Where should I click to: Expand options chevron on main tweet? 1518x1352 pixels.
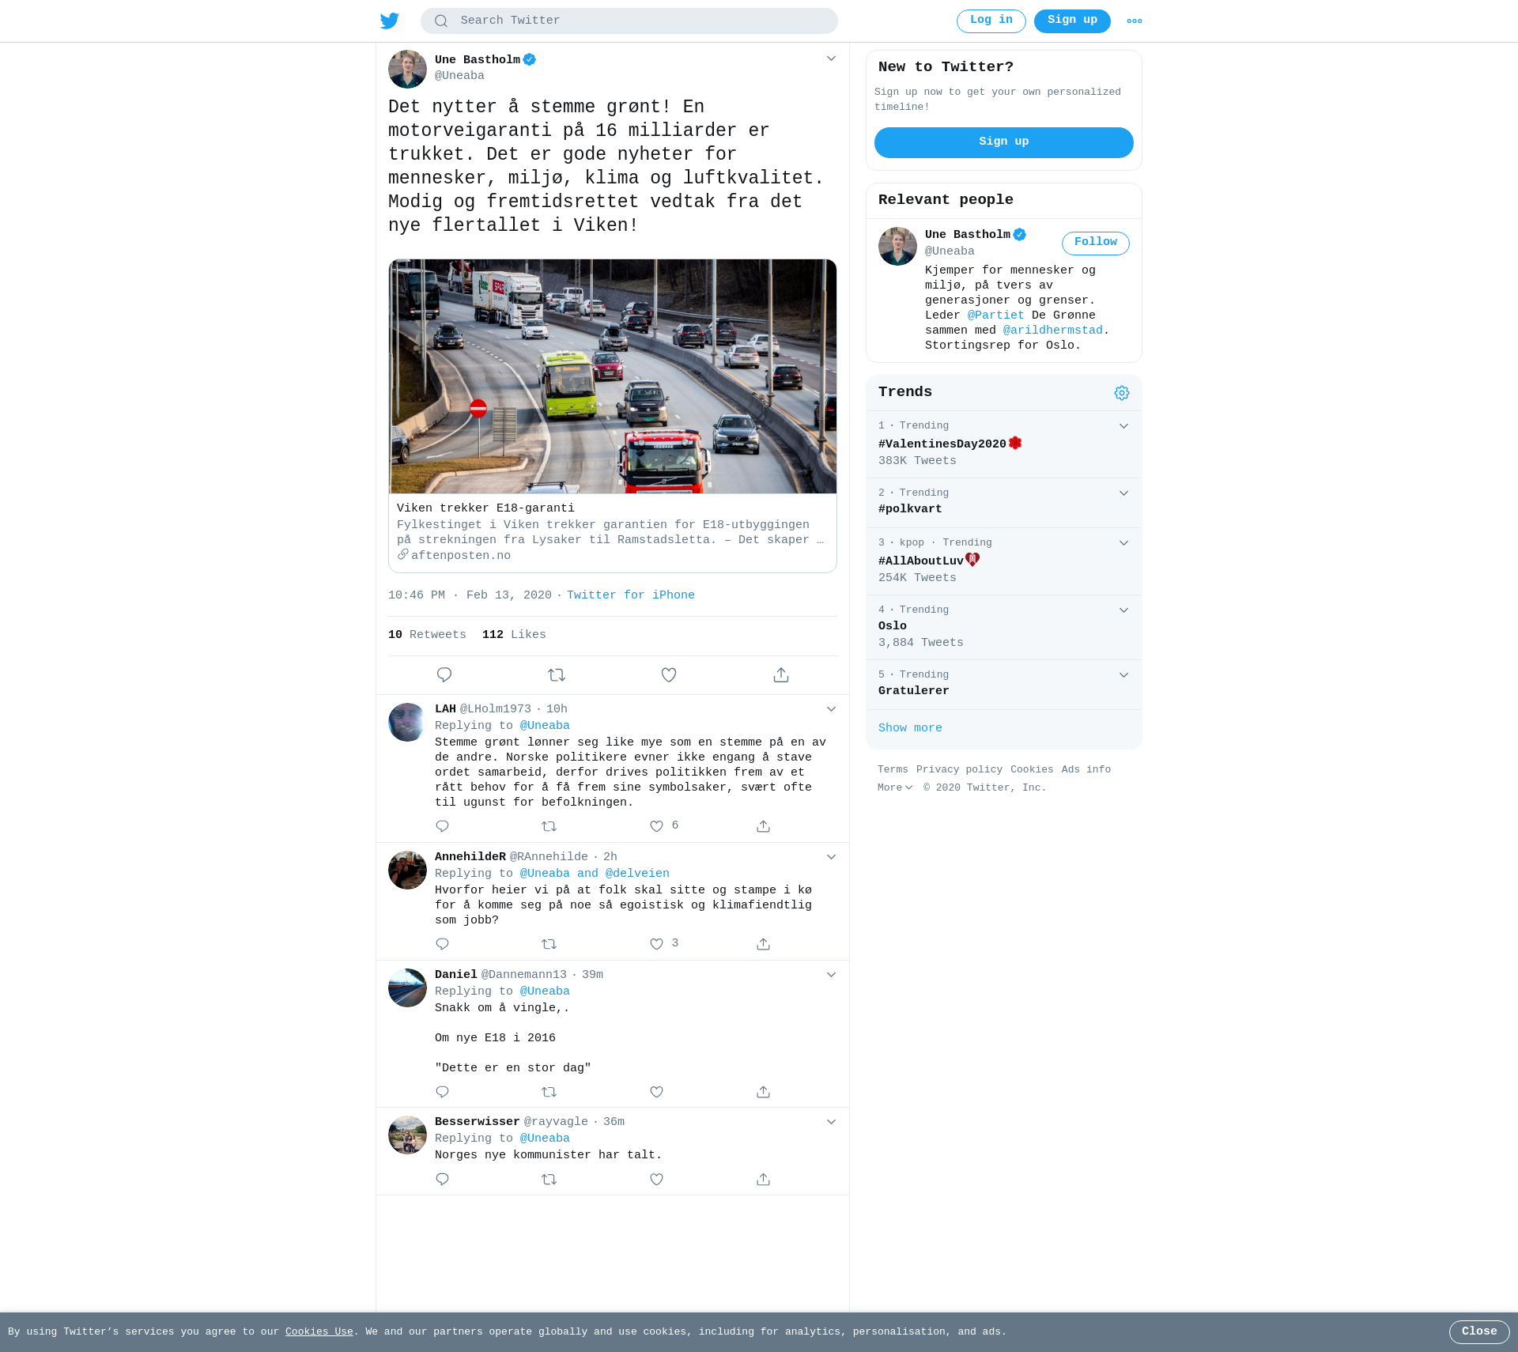tap(831, 59)
